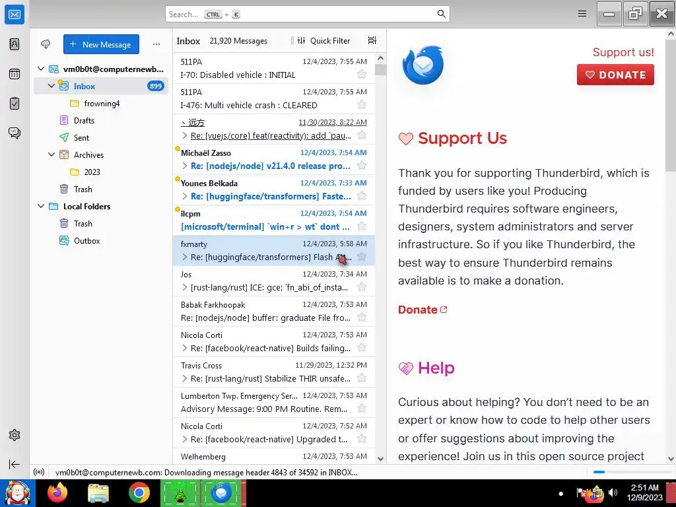Open folder pane options ellipsis
Screen dimensions: 676x507
pos(156,44)
